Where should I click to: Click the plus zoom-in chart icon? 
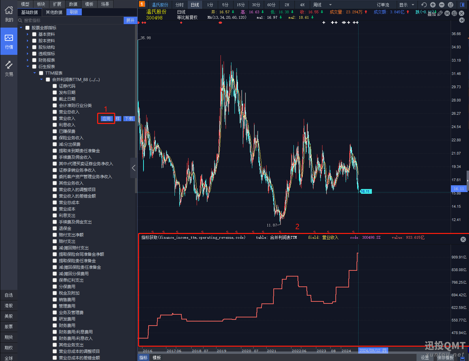coord(433,5)
